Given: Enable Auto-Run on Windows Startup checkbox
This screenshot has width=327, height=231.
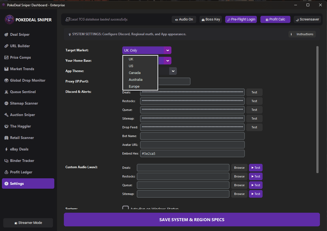Looking at the screenshot, I should (126, 208).
